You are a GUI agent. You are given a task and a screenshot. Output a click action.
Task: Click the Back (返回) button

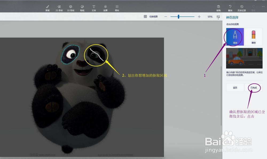pos(235,88)
